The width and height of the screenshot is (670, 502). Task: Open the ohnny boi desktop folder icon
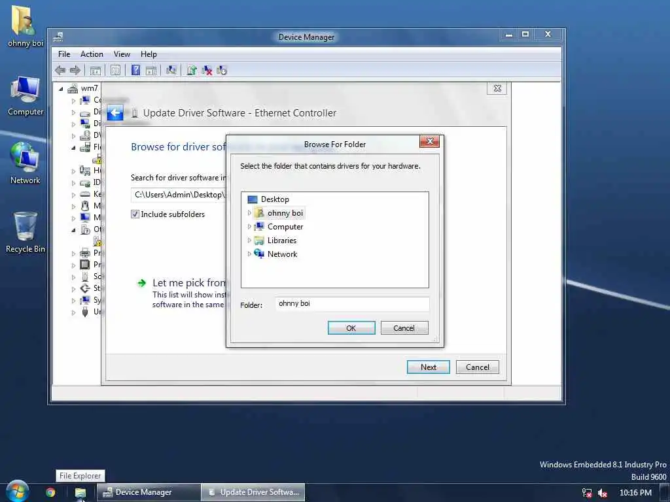tap(24, 25)
